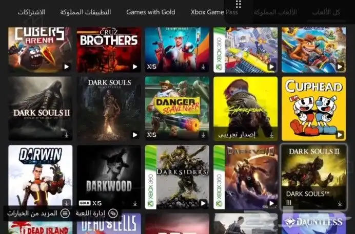Download icon on Dark Souls III tile
Viewport: 355px width, 234px height.
[x=340, y=203]
